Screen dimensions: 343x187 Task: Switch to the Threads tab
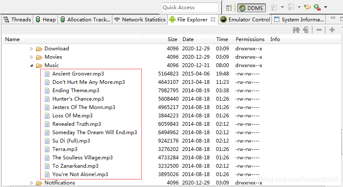pos(17,19)
